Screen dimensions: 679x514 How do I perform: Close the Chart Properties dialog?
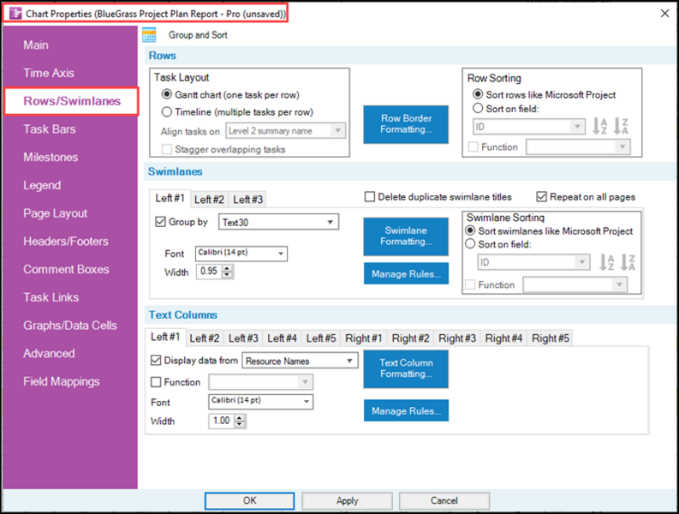click(x=664, y=14)
